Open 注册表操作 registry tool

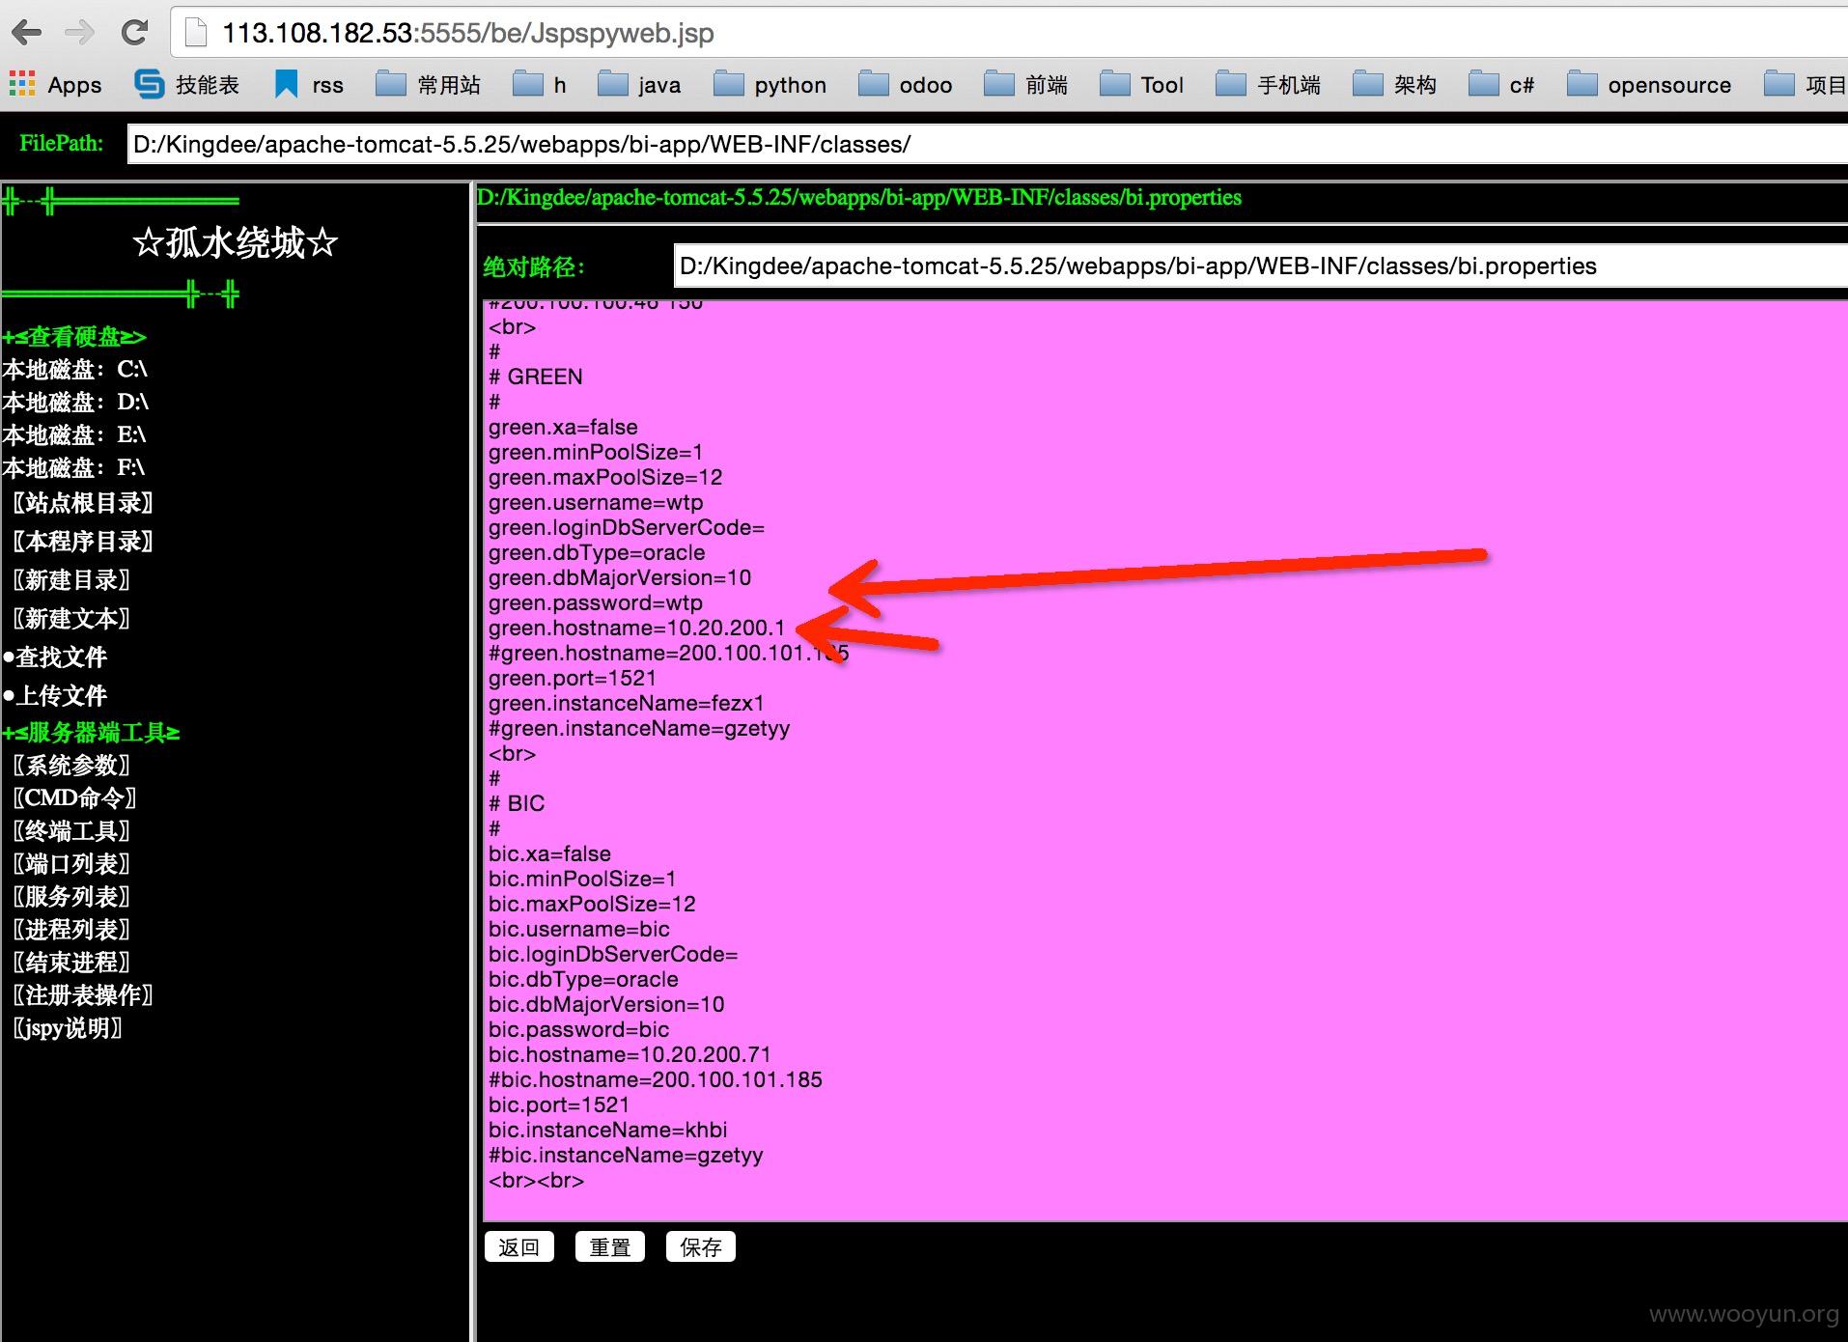click(x=82, y=995)
